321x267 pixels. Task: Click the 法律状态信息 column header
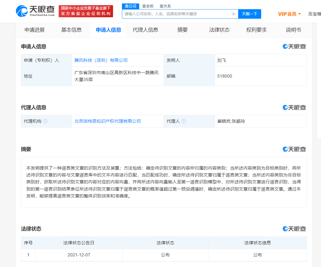click(x=257, y=243)
